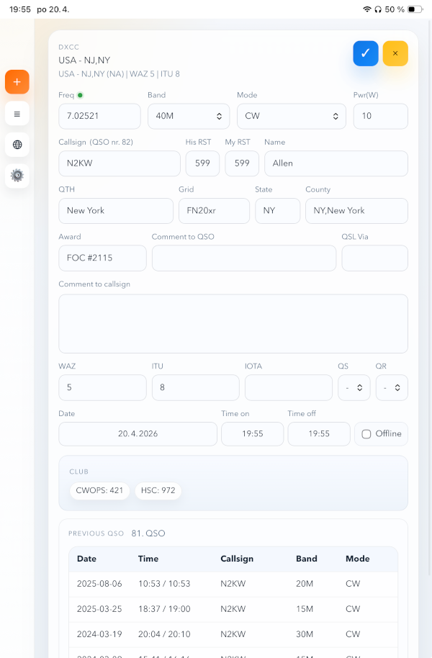The image size is (432, 658).
Task: Tap the battery icon in status bar
Action: point(415,9)
